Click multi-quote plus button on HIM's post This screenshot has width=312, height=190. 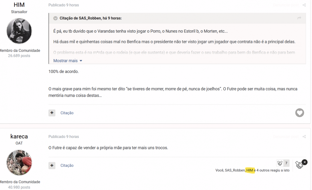pyautogui.click(x=52, y=113)
